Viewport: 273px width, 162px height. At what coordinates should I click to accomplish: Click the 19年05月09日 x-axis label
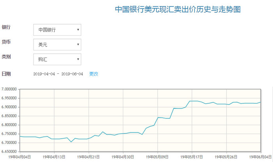pyautogui.click(x=158, y=157)
